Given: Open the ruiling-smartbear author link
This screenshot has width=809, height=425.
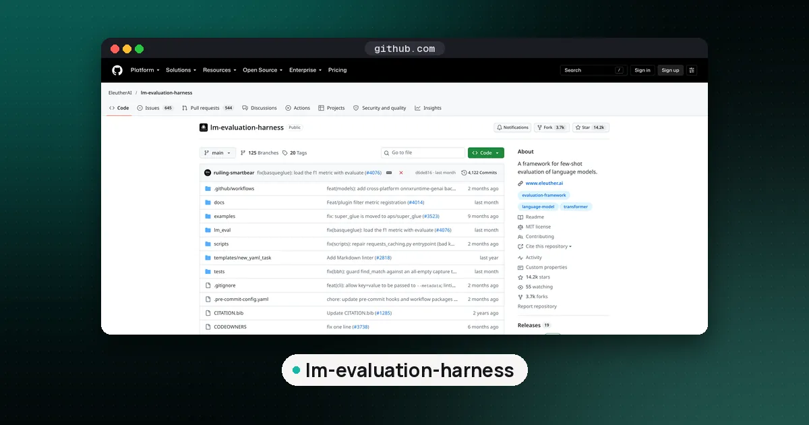Looking at the screenshot, I should point(234,173).
